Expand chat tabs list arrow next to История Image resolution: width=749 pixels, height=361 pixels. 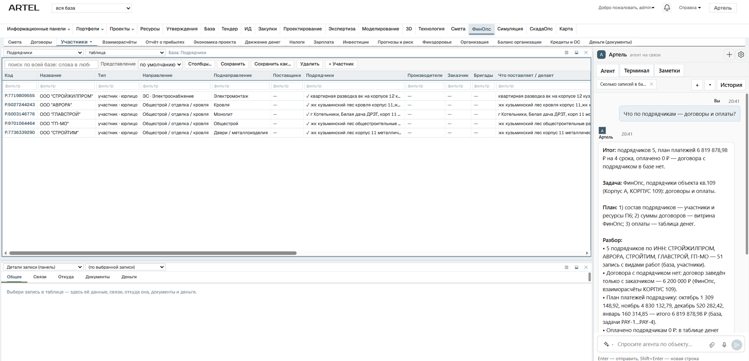pyautogui.click(x=710, y=85)
